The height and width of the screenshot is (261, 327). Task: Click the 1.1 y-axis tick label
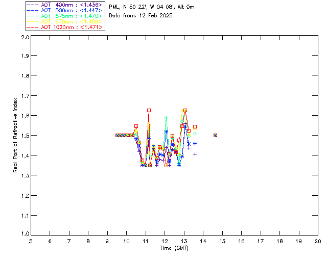(x=25, y=216)
